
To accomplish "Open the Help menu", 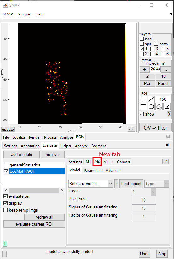I will [39, 14].
